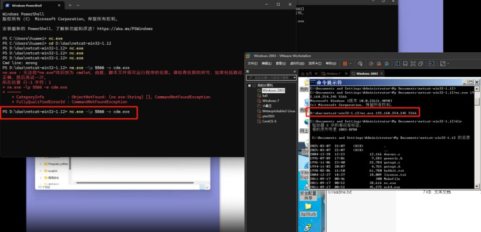The height and width of the screenshot is (232, 481).
Task: Open the stretch mode dropdown arrow
Action: pos(448,64)
